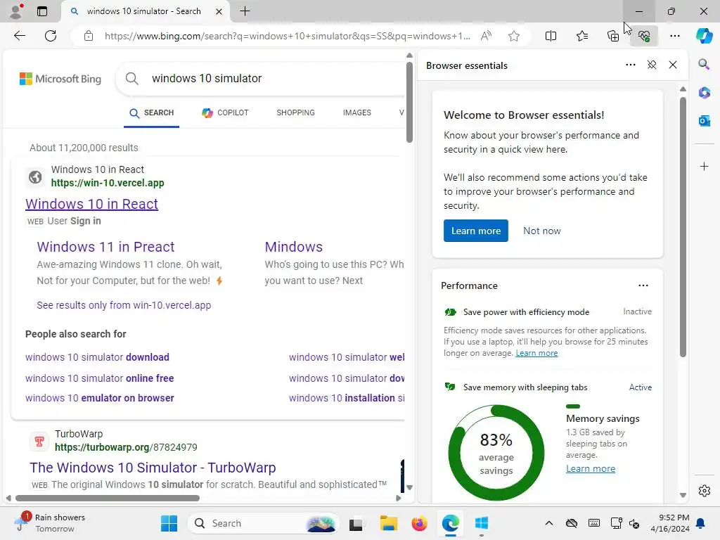
Task: Open Performance section more options
Action: (x=643, y=285)
